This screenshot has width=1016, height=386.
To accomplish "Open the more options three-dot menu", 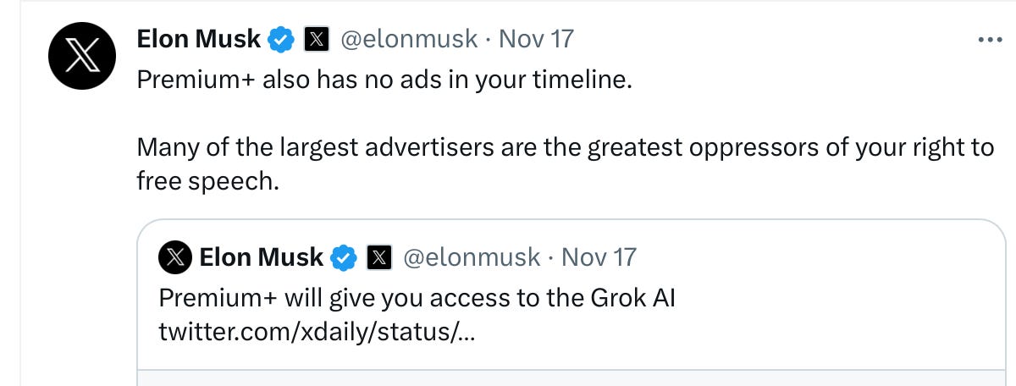I will 989,39.
